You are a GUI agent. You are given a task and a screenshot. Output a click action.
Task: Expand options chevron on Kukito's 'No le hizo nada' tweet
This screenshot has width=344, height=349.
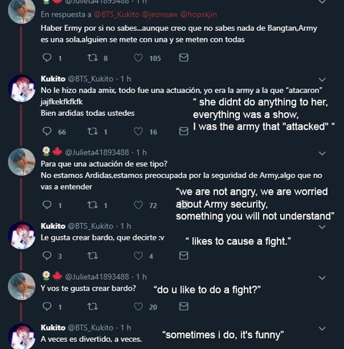tap(322, 80)
